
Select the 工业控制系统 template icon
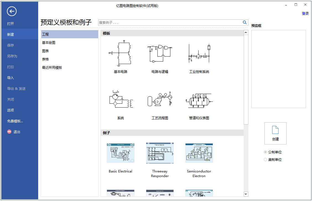point(199,53)
